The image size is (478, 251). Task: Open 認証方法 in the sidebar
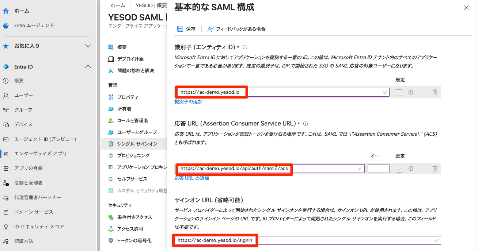point(24,241)
